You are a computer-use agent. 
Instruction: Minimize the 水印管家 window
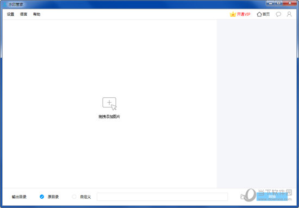tap(271, 3)
